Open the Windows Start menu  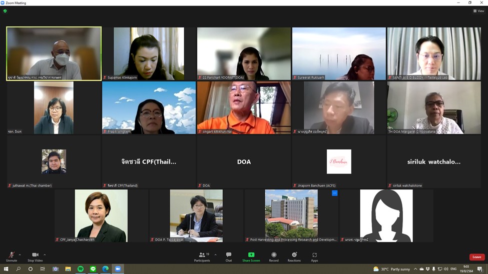[6, 269]
